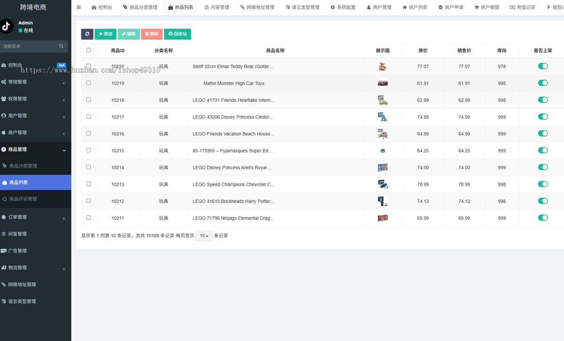Click product name 'LEGO Speed Champions Chevrolet C…'
The width and height of the screenshot is (564, 341).
[234, 184]
